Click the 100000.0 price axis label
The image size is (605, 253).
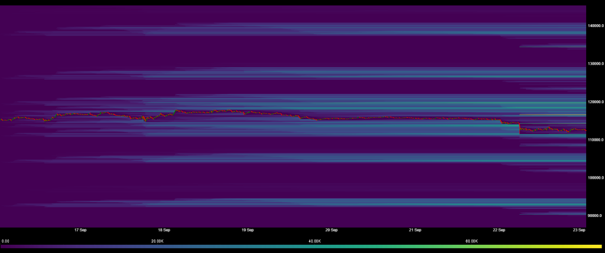(x=595, y=178)
